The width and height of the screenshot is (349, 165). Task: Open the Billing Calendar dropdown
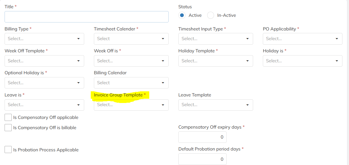(131, 83)
